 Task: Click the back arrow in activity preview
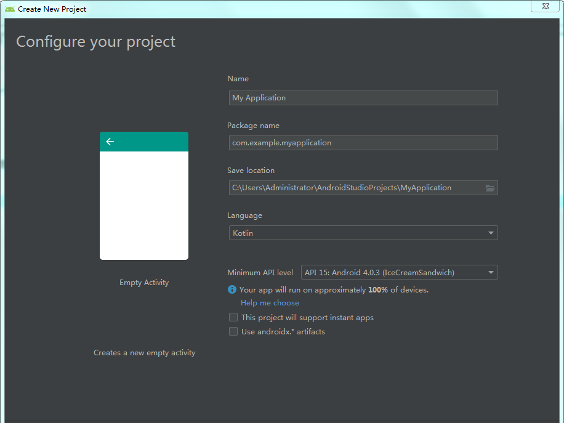[x=110, y=142]
